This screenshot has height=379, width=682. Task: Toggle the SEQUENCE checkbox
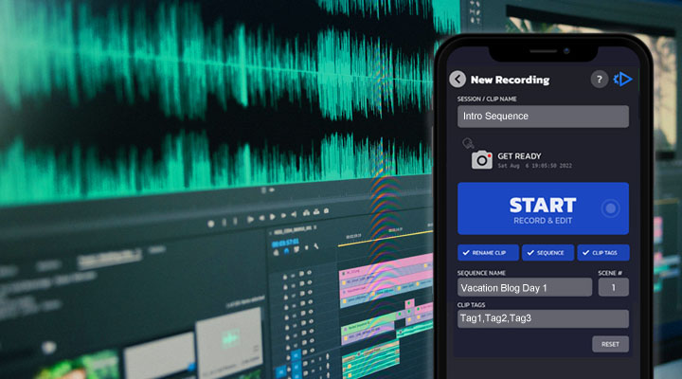pos(548,253)
